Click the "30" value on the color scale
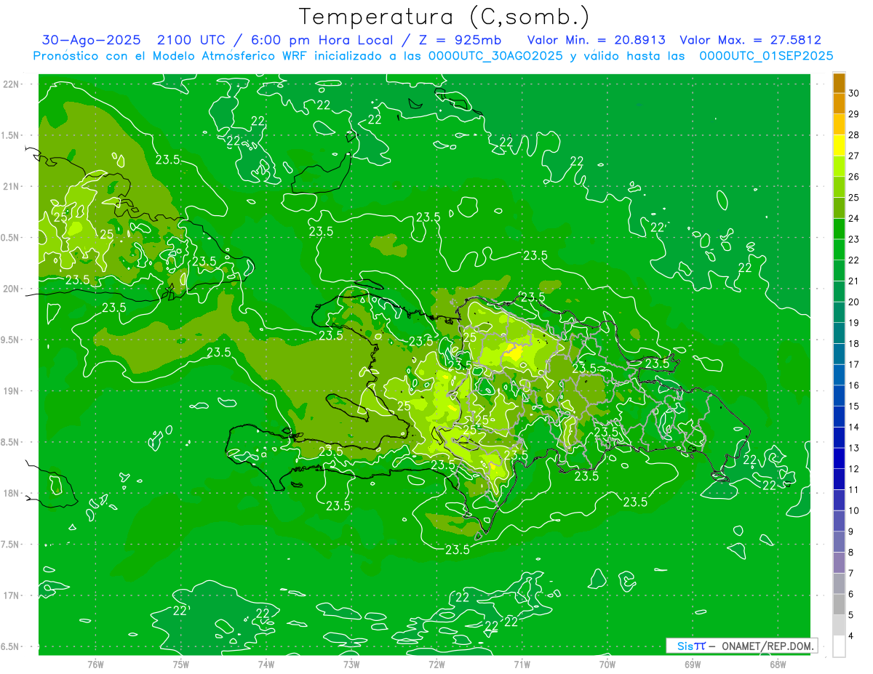The width and height of the screenshot is (873, 674). click(x=853, y=93)
